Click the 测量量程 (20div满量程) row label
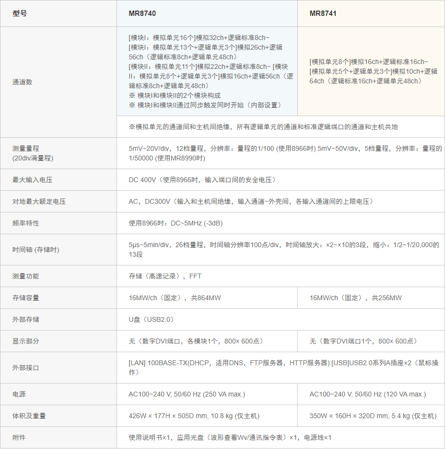This screenshot has height=449, width=445. [33, 153]
